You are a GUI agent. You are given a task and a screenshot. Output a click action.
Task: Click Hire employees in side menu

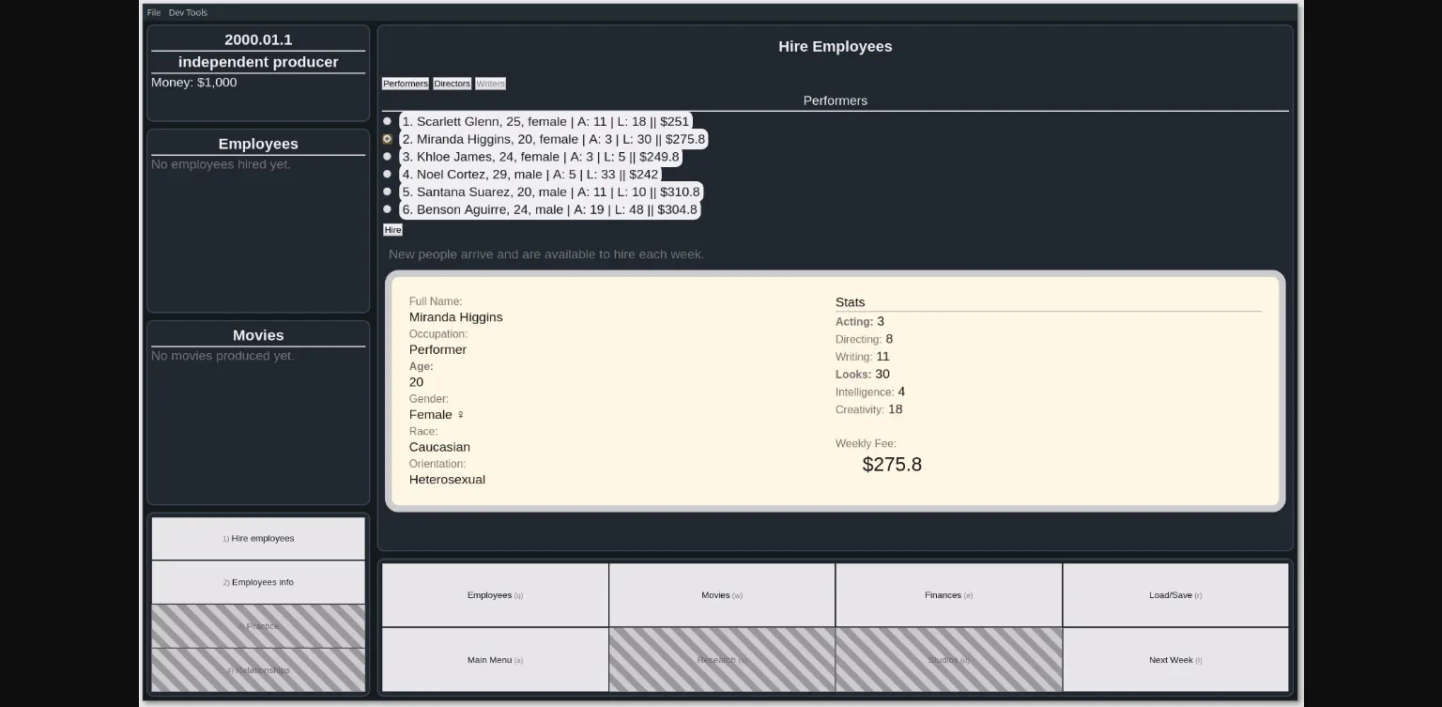tap(258, 539)
